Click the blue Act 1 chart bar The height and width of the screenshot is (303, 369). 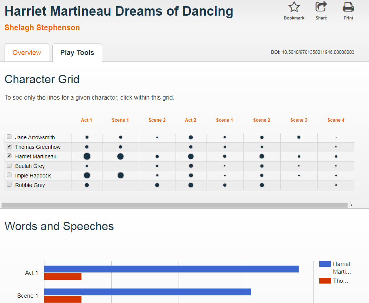click(171, 269)
